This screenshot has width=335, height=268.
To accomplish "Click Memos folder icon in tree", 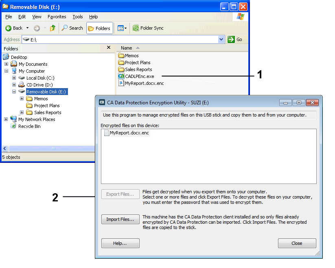I will pos(29,99).
